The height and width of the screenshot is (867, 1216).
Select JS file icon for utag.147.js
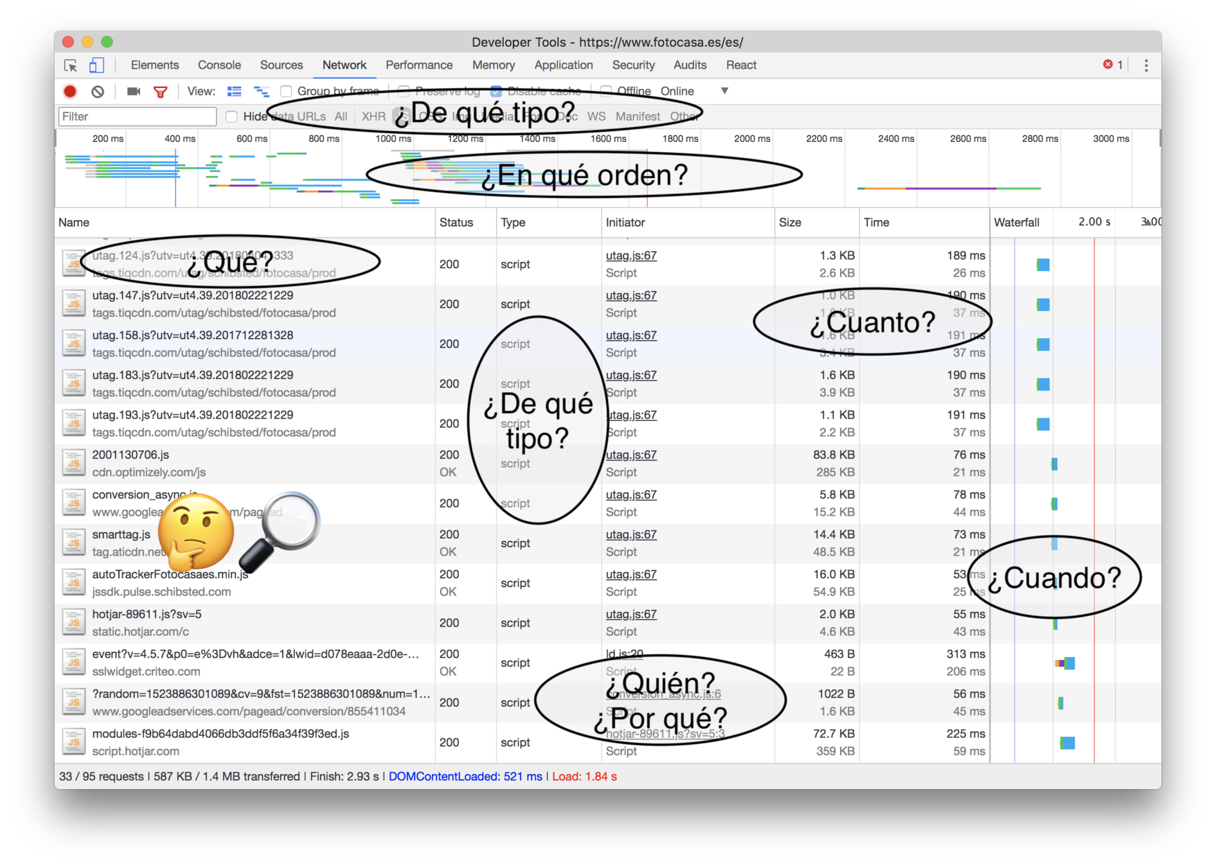pos(74,304)
